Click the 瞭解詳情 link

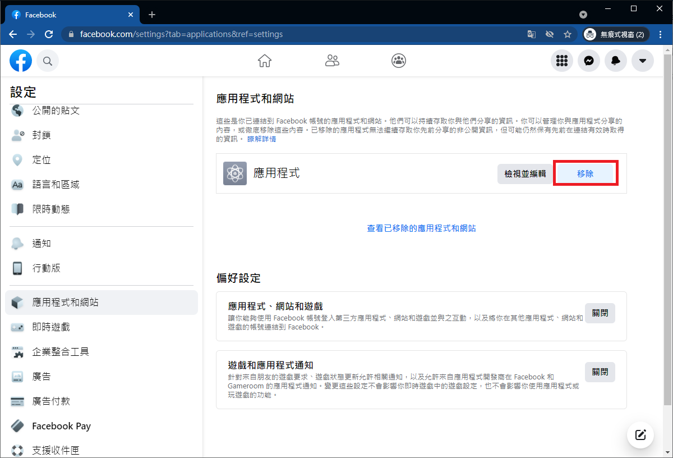click(x=261, y=139)
